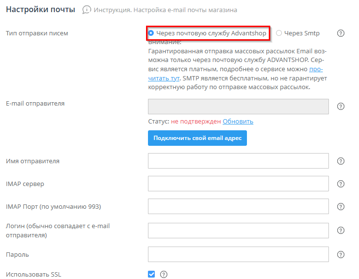The image size is (359, 279).
Task: Click the IMAP port input field
Action: click(x=238, y=207)
